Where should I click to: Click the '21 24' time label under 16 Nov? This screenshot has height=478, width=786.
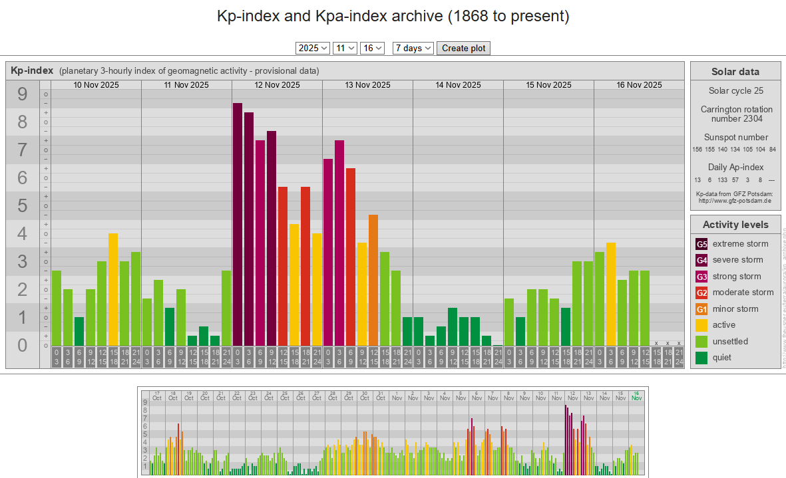(679, 358)
